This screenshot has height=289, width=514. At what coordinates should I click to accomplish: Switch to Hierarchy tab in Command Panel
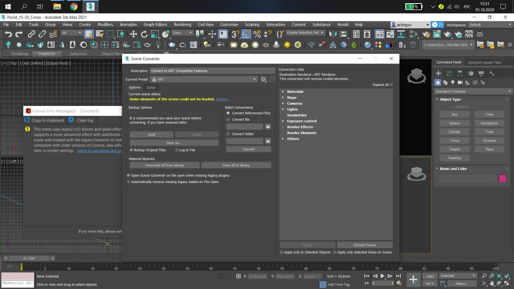point(460,73)
